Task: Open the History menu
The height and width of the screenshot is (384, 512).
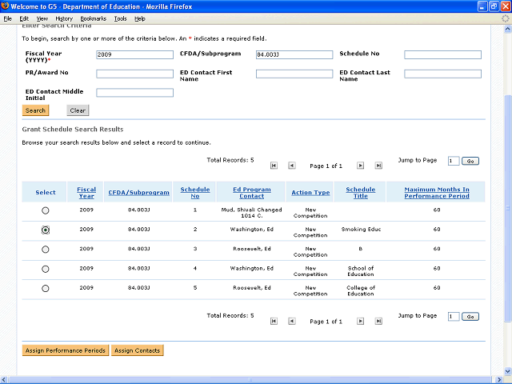Action: [64, 18]
